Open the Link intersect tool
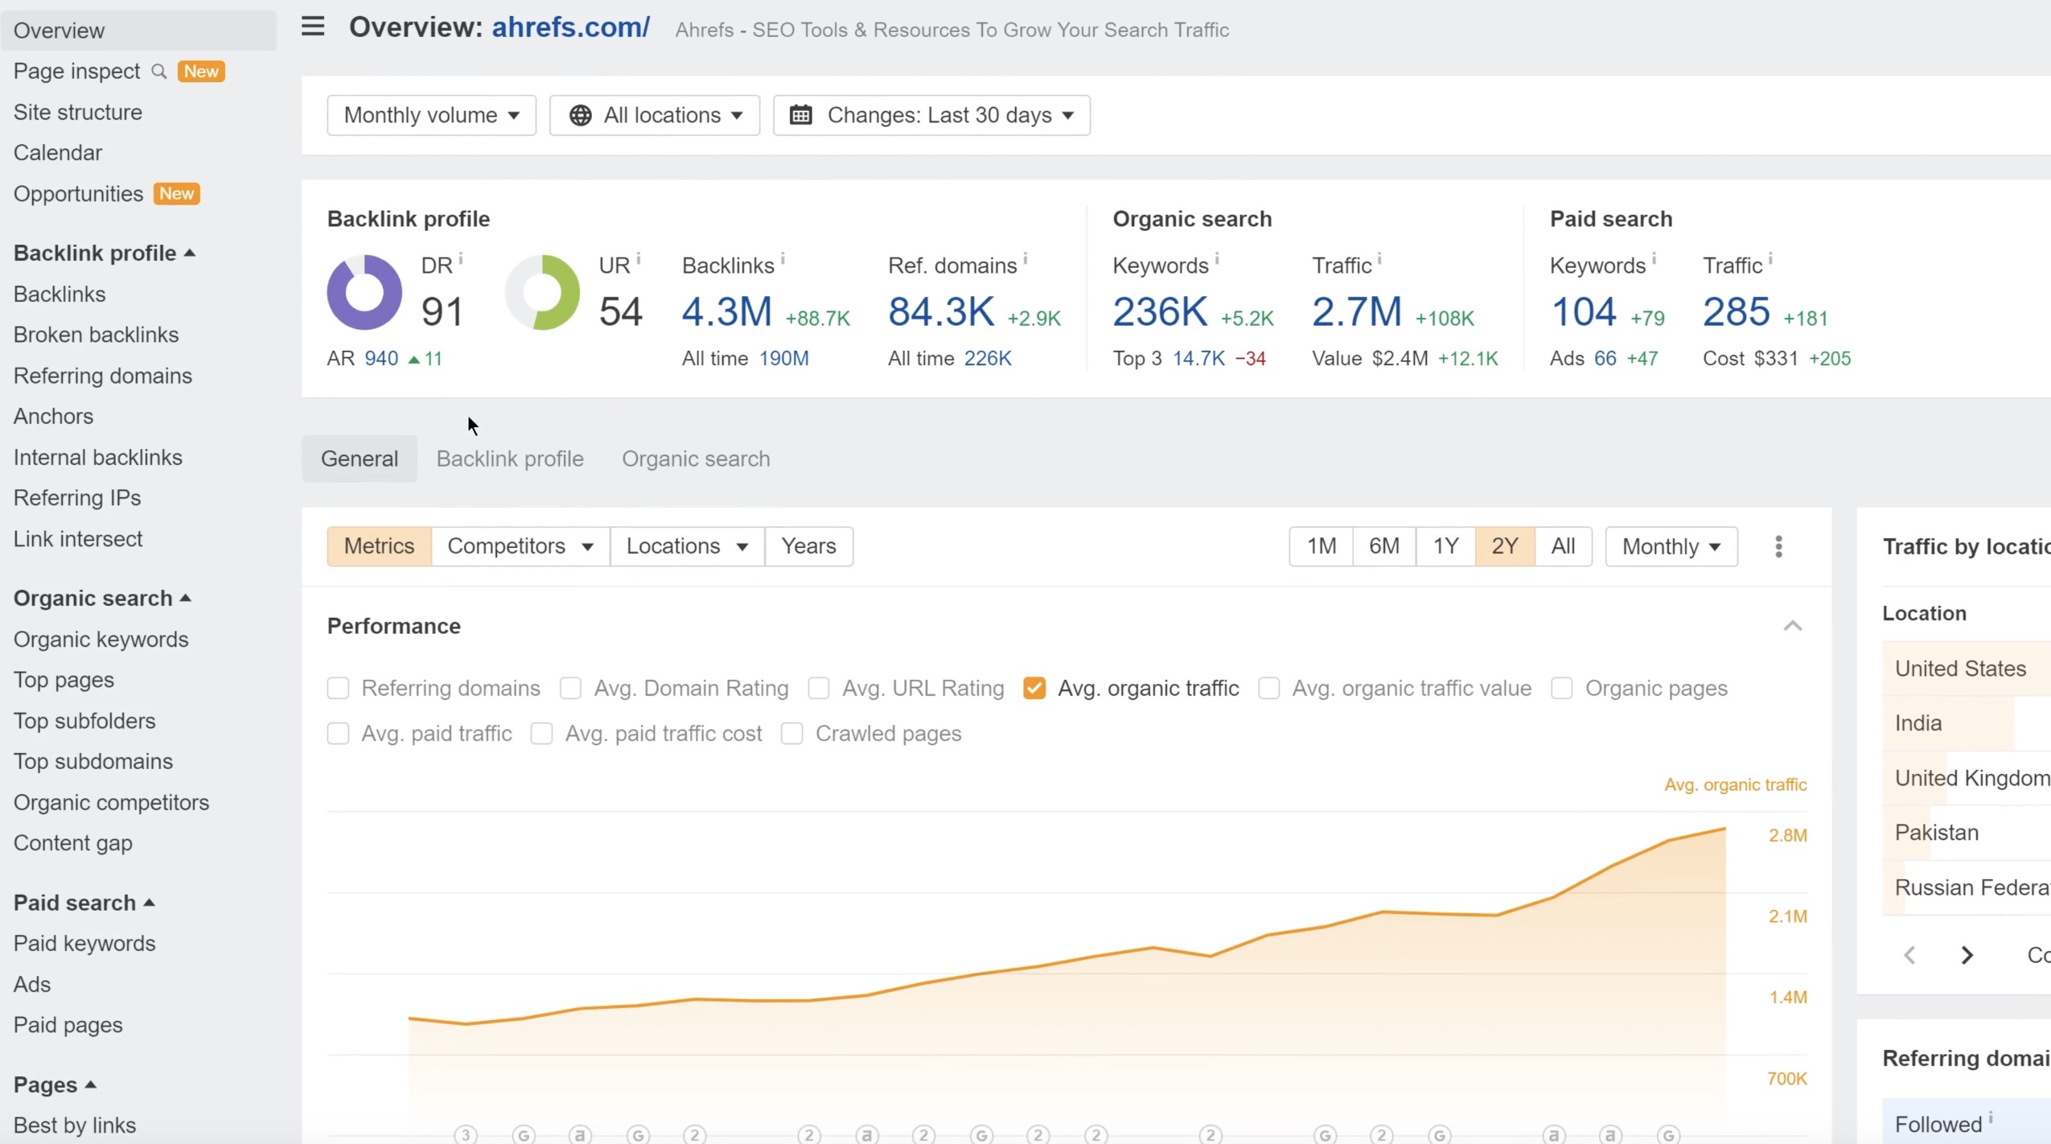The height and width of the screenshot is (1144, 2051). click(77, 537)
